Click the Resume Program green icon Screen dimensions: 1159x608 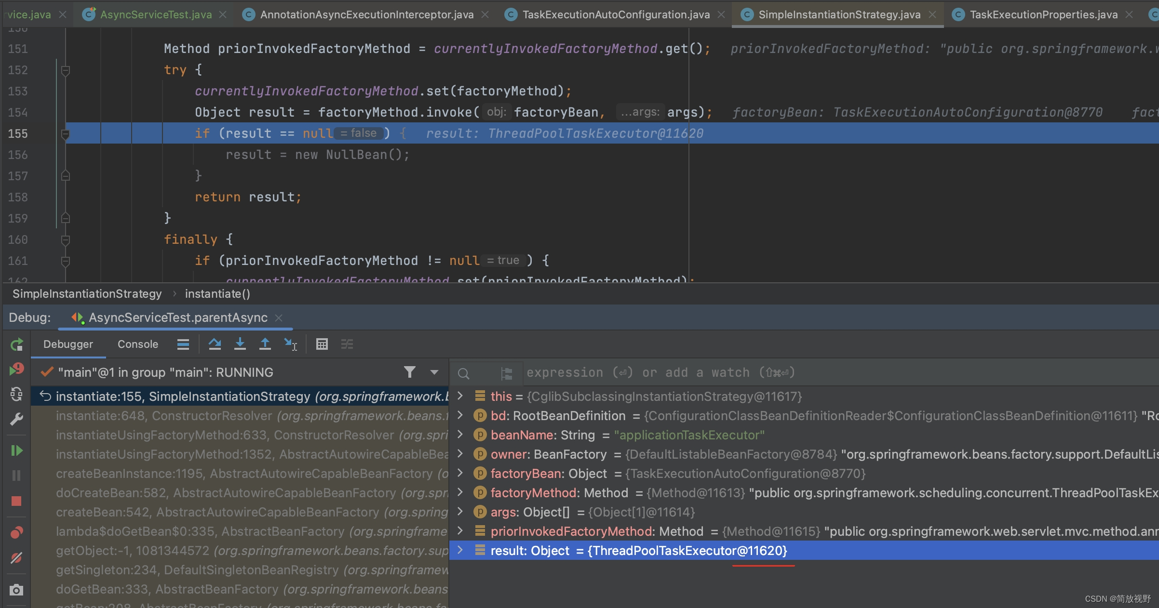click(16, 450)
